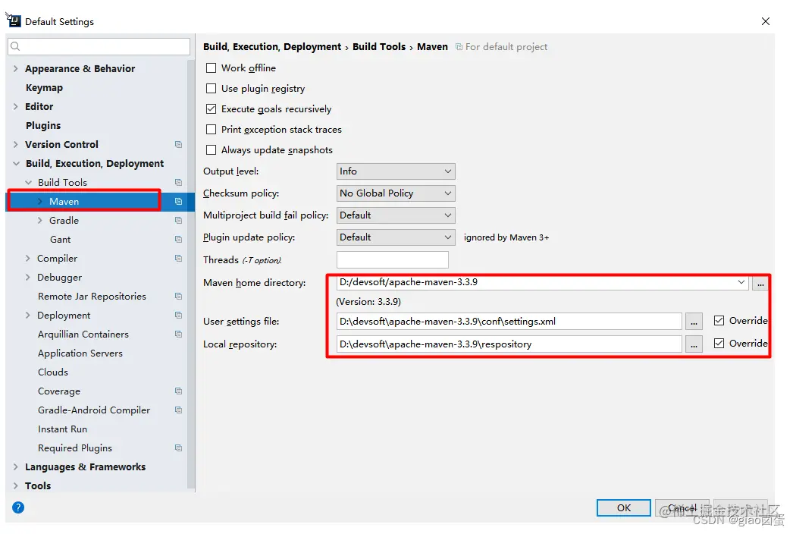This screenshot has height=534, width=796.
Task: Open the Output level dropdown
Action: (x=396, y=171)
